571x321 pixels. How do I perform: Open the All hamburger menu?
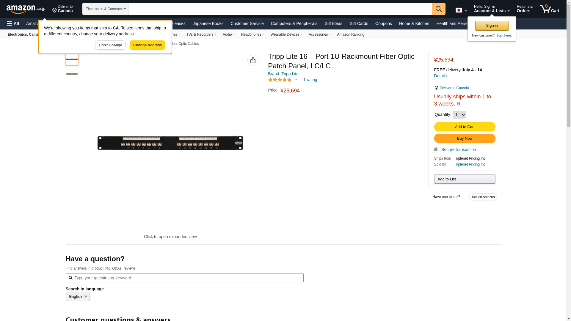click(x=13, y=23)
